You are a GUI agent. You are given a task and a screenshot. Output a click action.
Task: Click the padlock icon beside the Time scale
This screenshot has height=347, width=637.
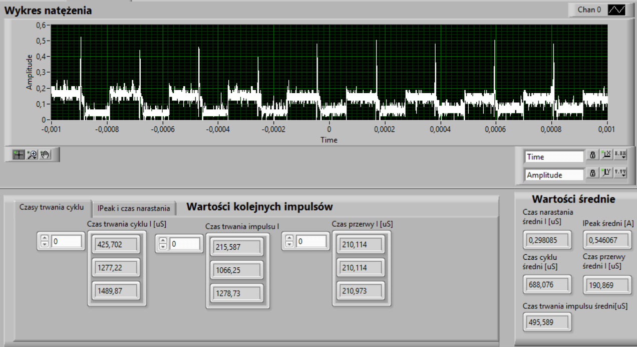click(x=592, y=155)
